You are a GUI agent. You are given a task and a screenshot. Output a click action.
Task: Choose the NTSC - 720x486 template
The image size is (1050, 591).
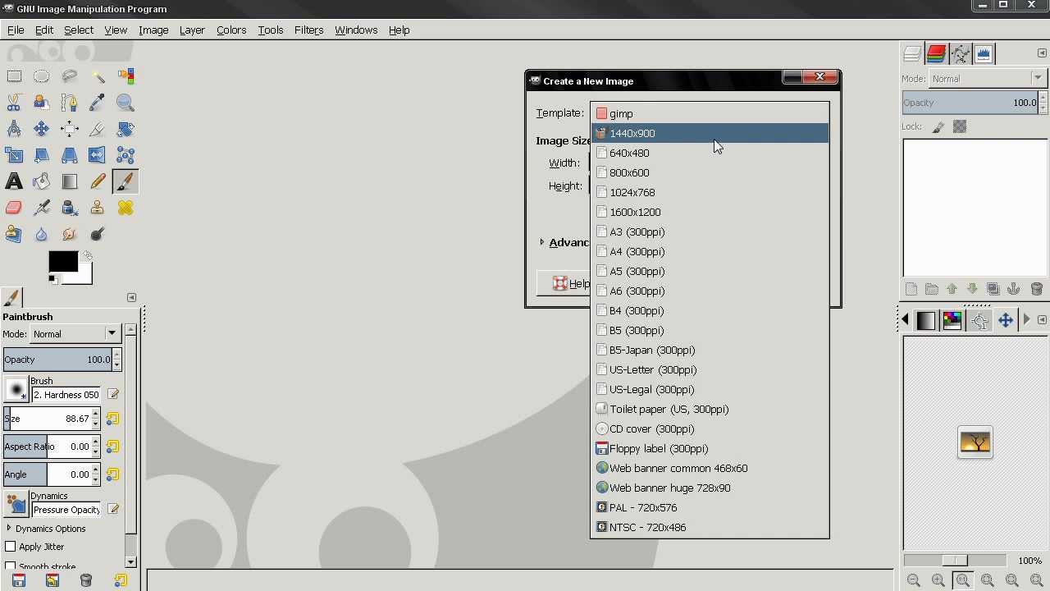click(x=710, y=527)
